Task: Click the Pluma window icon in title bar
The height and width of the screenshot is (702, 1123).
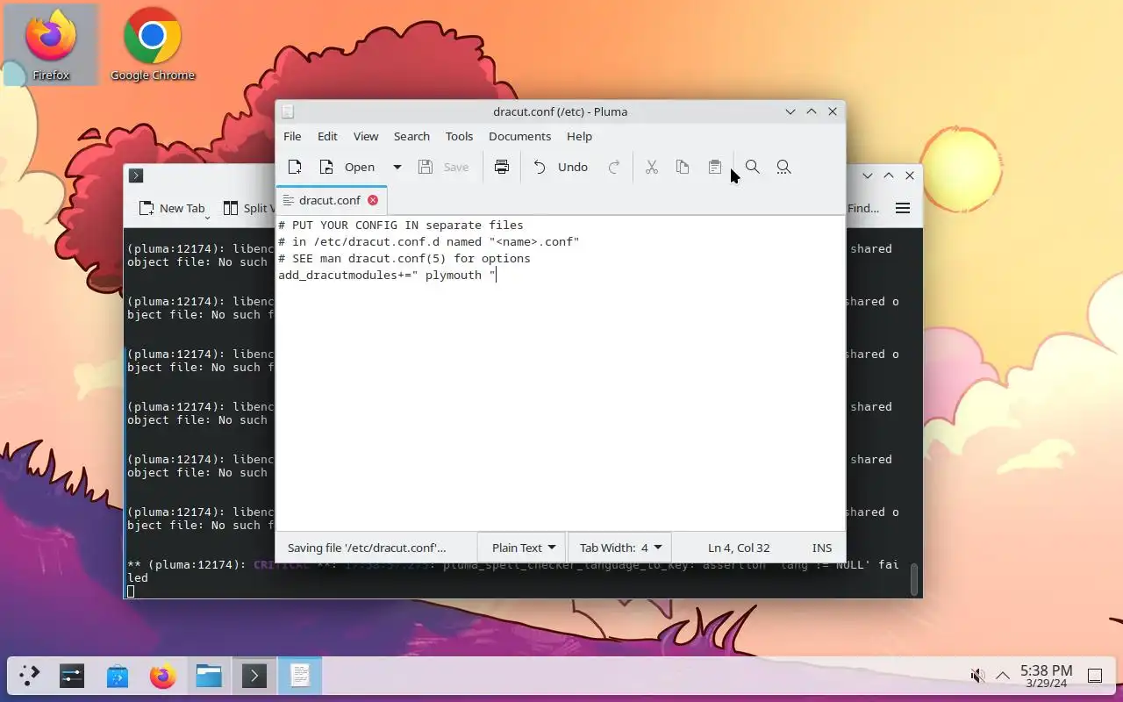Action: 288,111
